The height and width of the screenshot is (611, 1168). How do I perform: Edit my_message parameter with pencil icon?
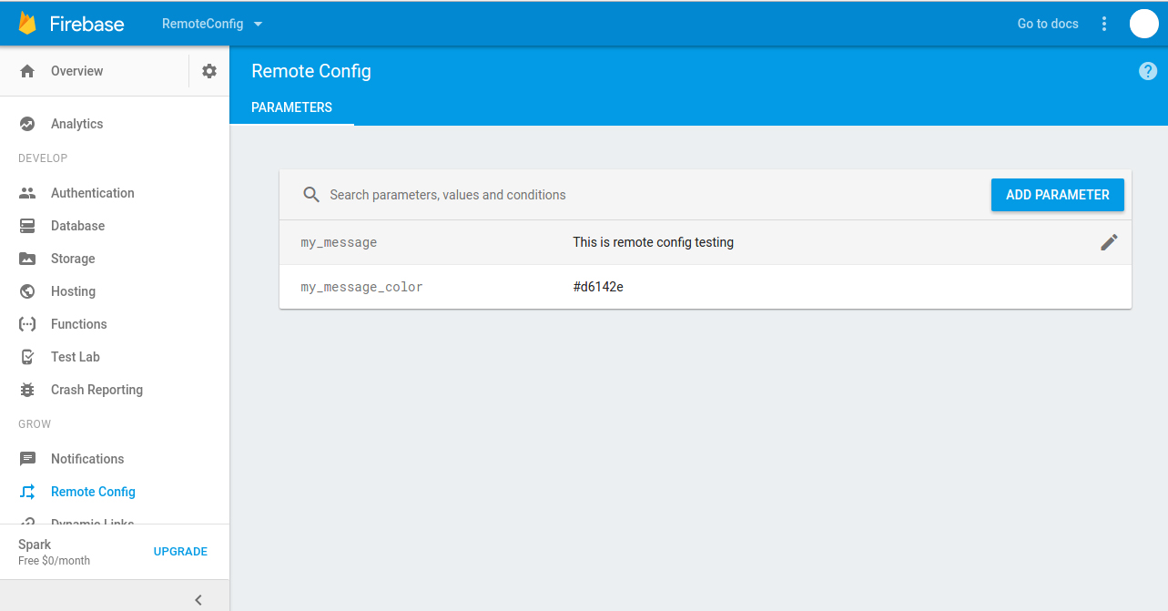click(1108, 242)
